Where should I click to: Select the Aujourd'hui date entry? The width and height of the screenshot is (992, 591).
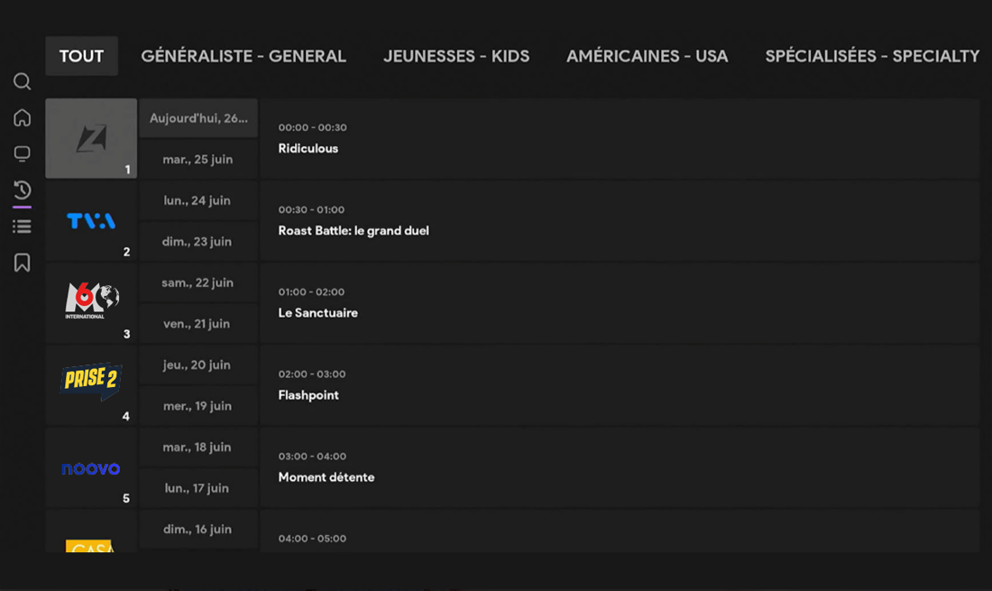click(198, 117)
